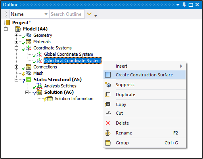Pin the Outline panel with pushpin

click(x=184, y=5)
